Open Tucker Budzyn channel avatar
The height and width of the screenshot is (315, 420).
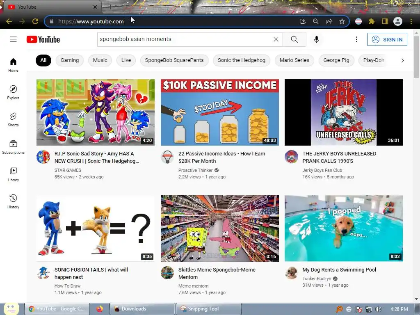point(291,273)
